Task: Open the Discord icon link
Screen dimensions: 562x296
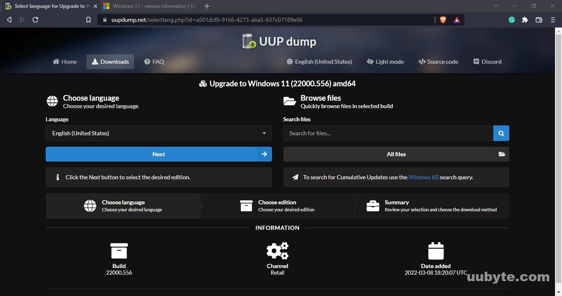Action: point(476,62)
